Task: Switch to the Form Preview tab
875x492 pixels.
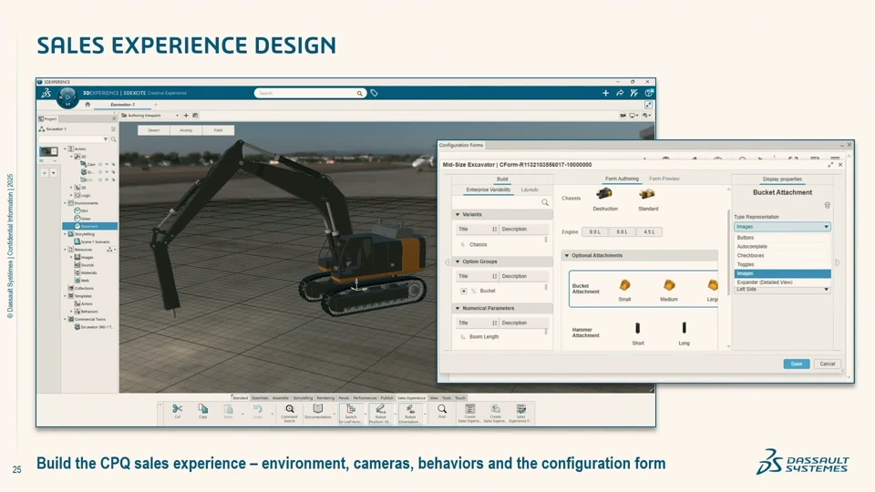Action: tap(664, 179)
